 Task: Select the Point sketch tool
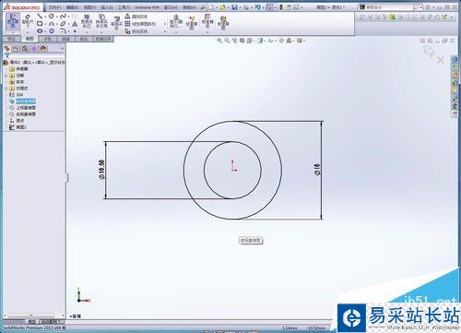click(x=75, y=31)
